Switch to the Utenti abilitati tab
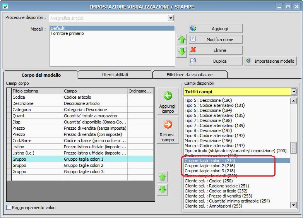 click(x=115, y=75)
